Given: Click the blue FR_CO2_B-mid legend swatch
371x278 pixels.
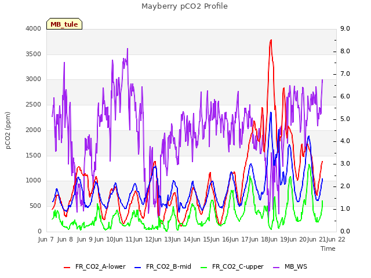Looking at the screenshot, I should pyautogui.click(x=138, y=268).
